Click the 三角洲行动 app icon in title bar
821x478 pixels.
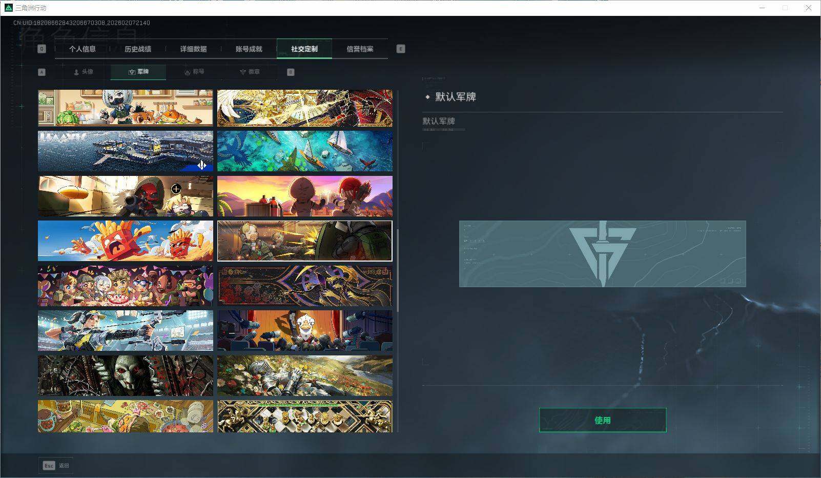8,8
